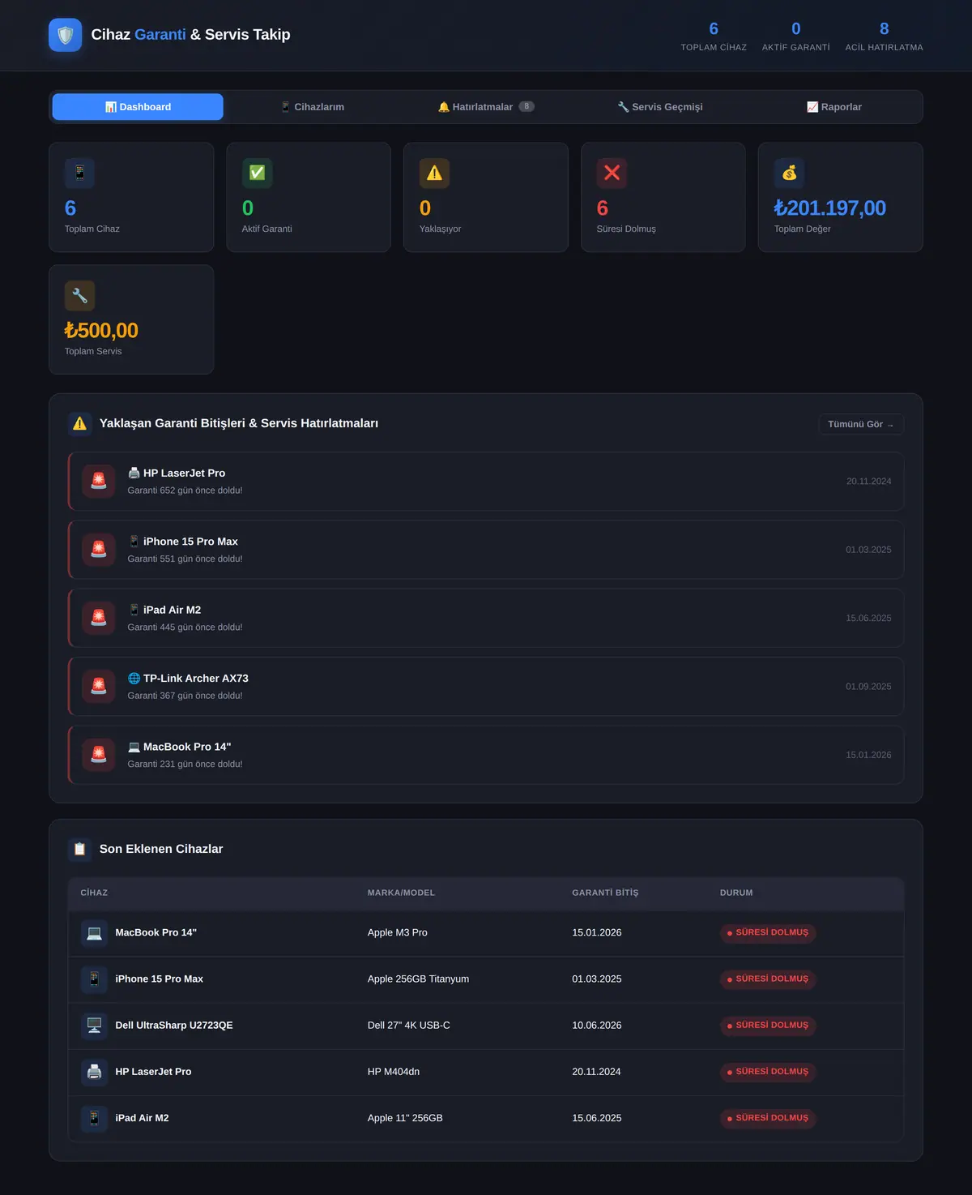Click the printer icon in HP LaserJet Pro table row
This screenshot has width=972, height=1195.
[x=94, y=1072]
